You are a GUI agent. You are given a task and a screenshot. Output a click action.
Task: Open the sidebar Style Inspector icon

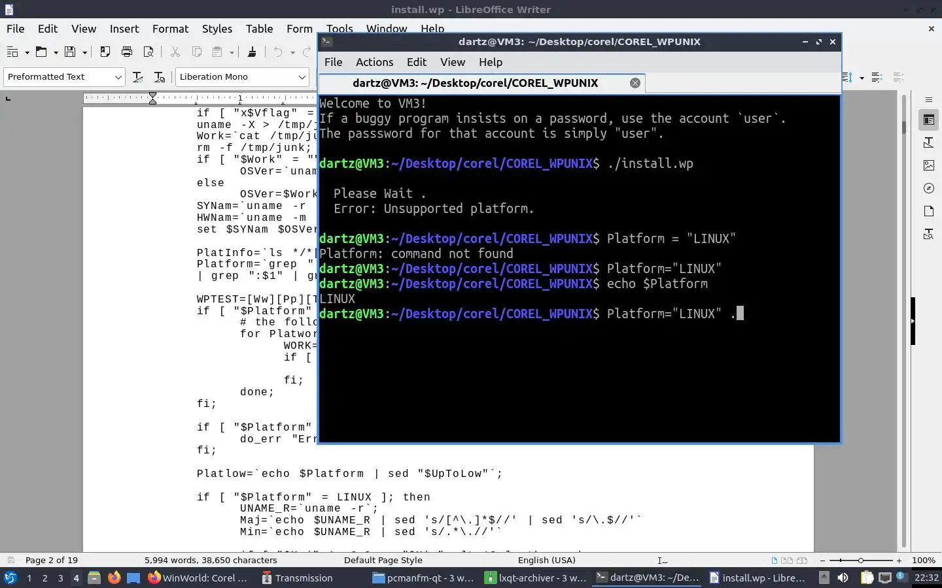928,234
